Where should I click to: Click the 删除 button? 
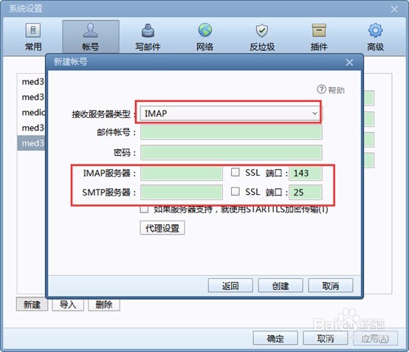click(x=104, y=304)
